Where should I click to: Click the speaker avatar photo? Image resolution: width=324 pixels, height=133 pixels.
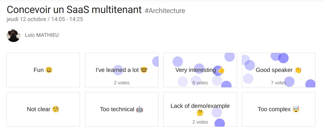[x=14, y=35]
